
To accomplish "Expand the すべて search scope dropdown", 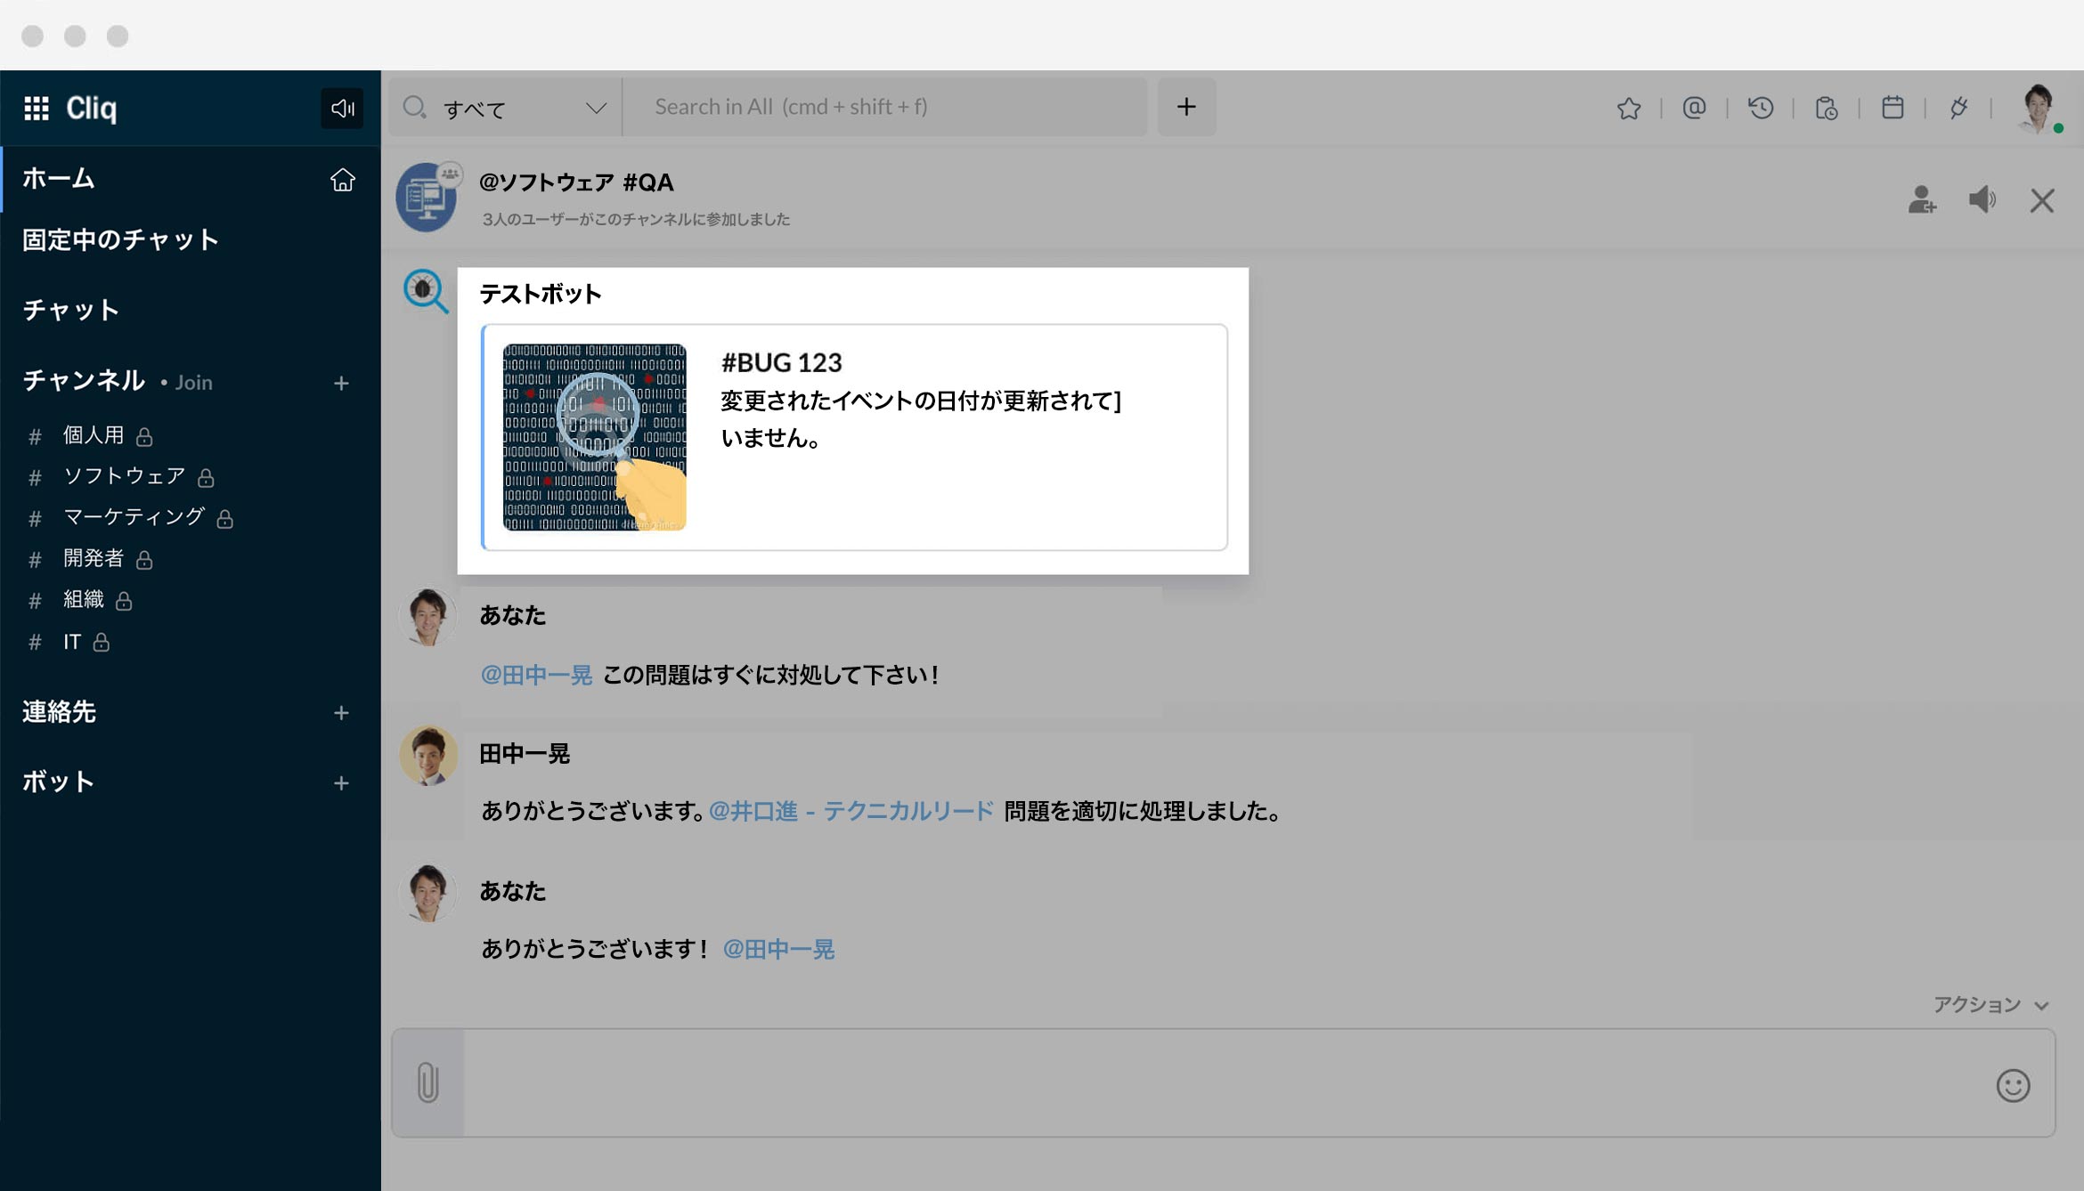I will pyautogui.click(x=595, y=108).
